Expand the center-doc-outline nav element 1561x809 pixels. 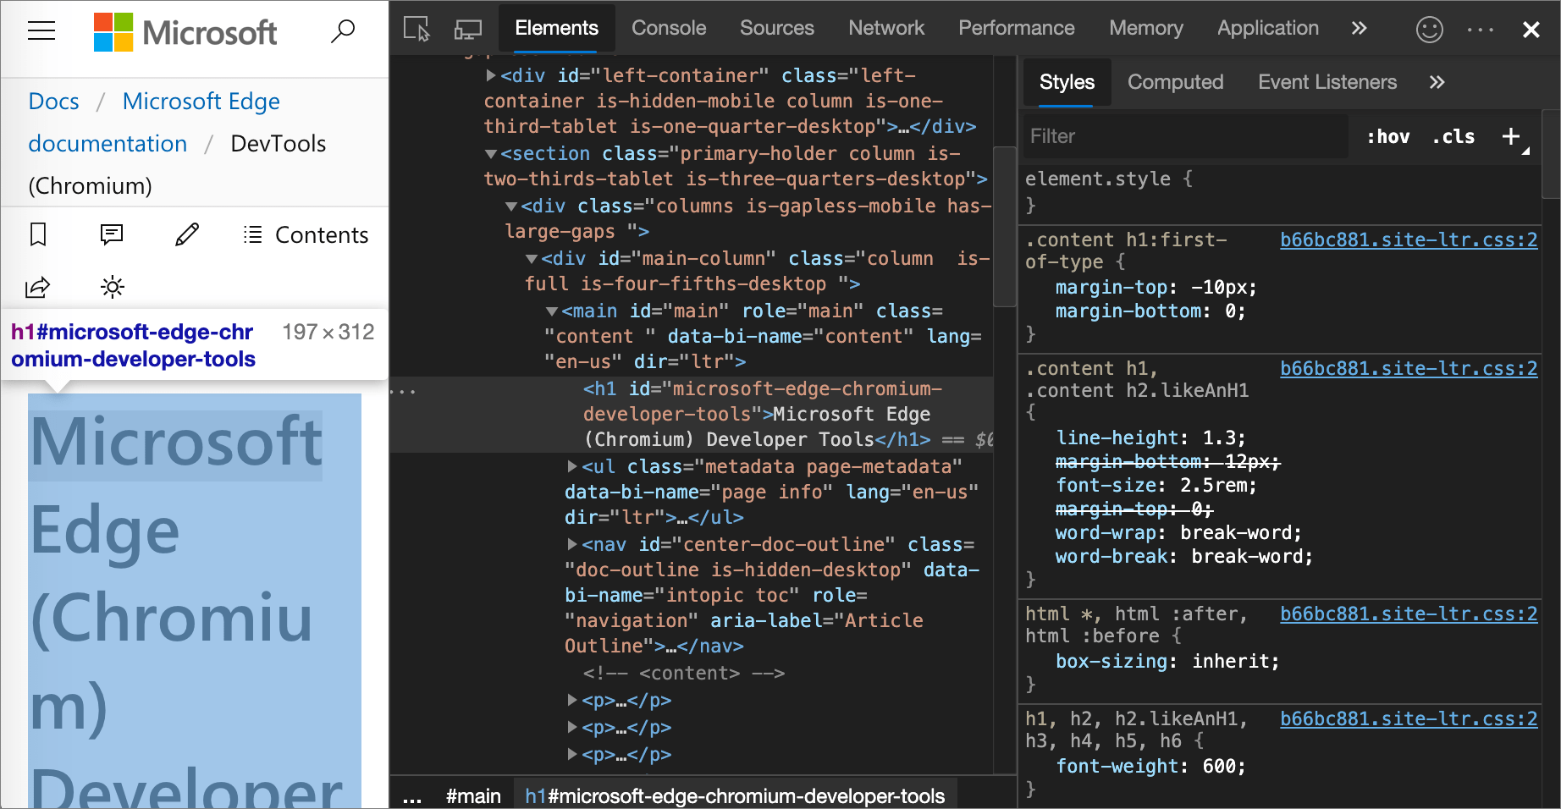(574, 544)
